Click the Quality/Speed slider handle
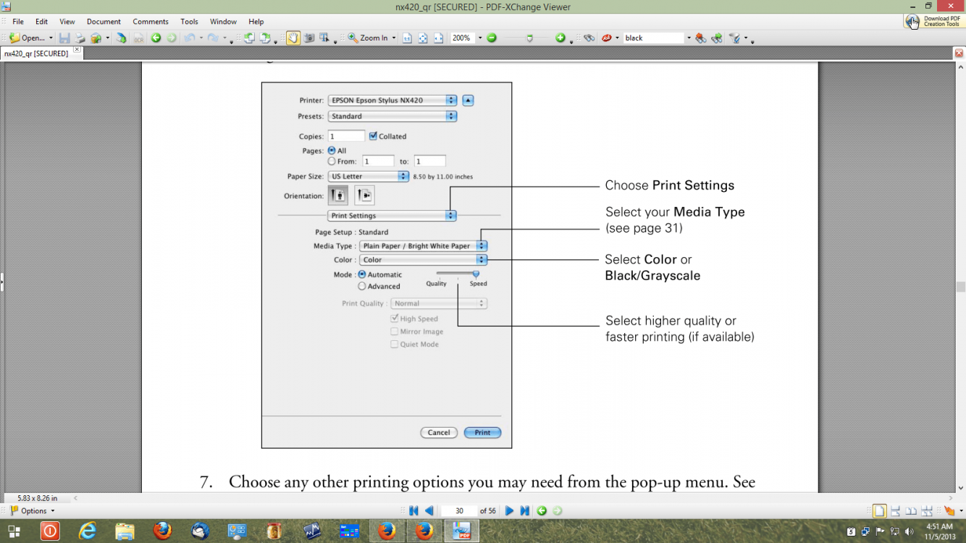966x543 pixels. tap(476, 274)
